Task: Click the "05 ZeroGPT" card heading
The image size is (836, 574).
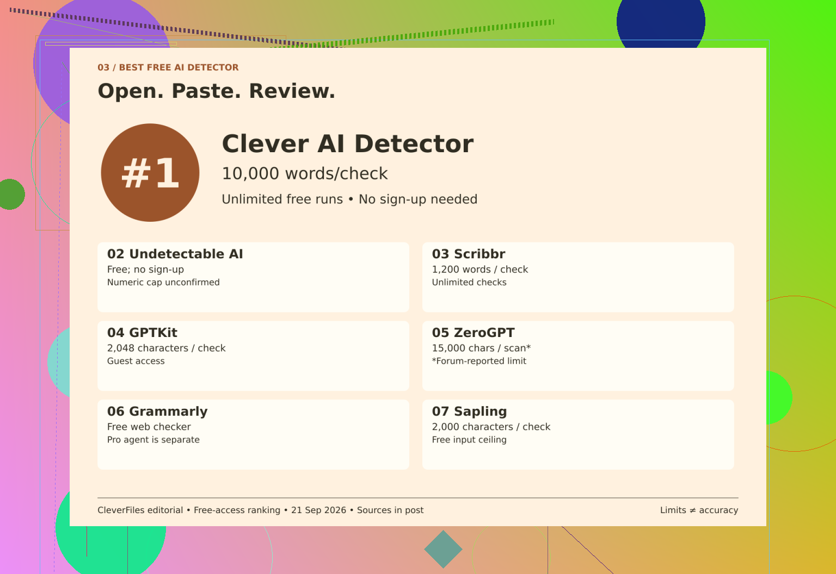Action: coord(474,333)
